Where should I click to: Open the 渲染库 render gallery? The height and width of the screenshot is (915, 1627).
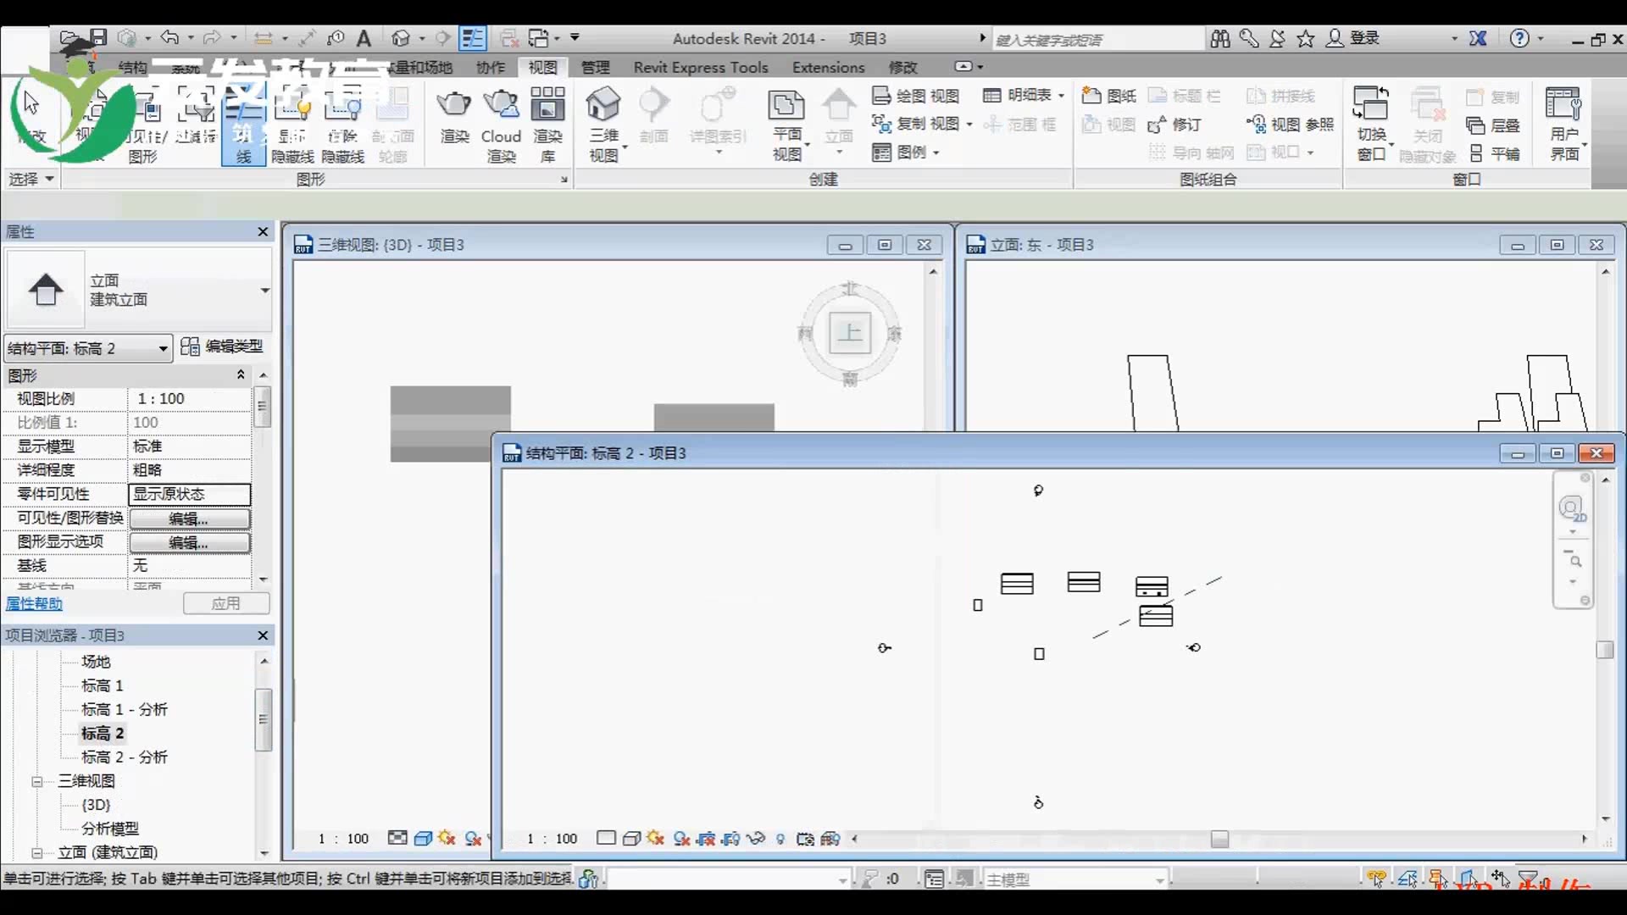[547, 119]
